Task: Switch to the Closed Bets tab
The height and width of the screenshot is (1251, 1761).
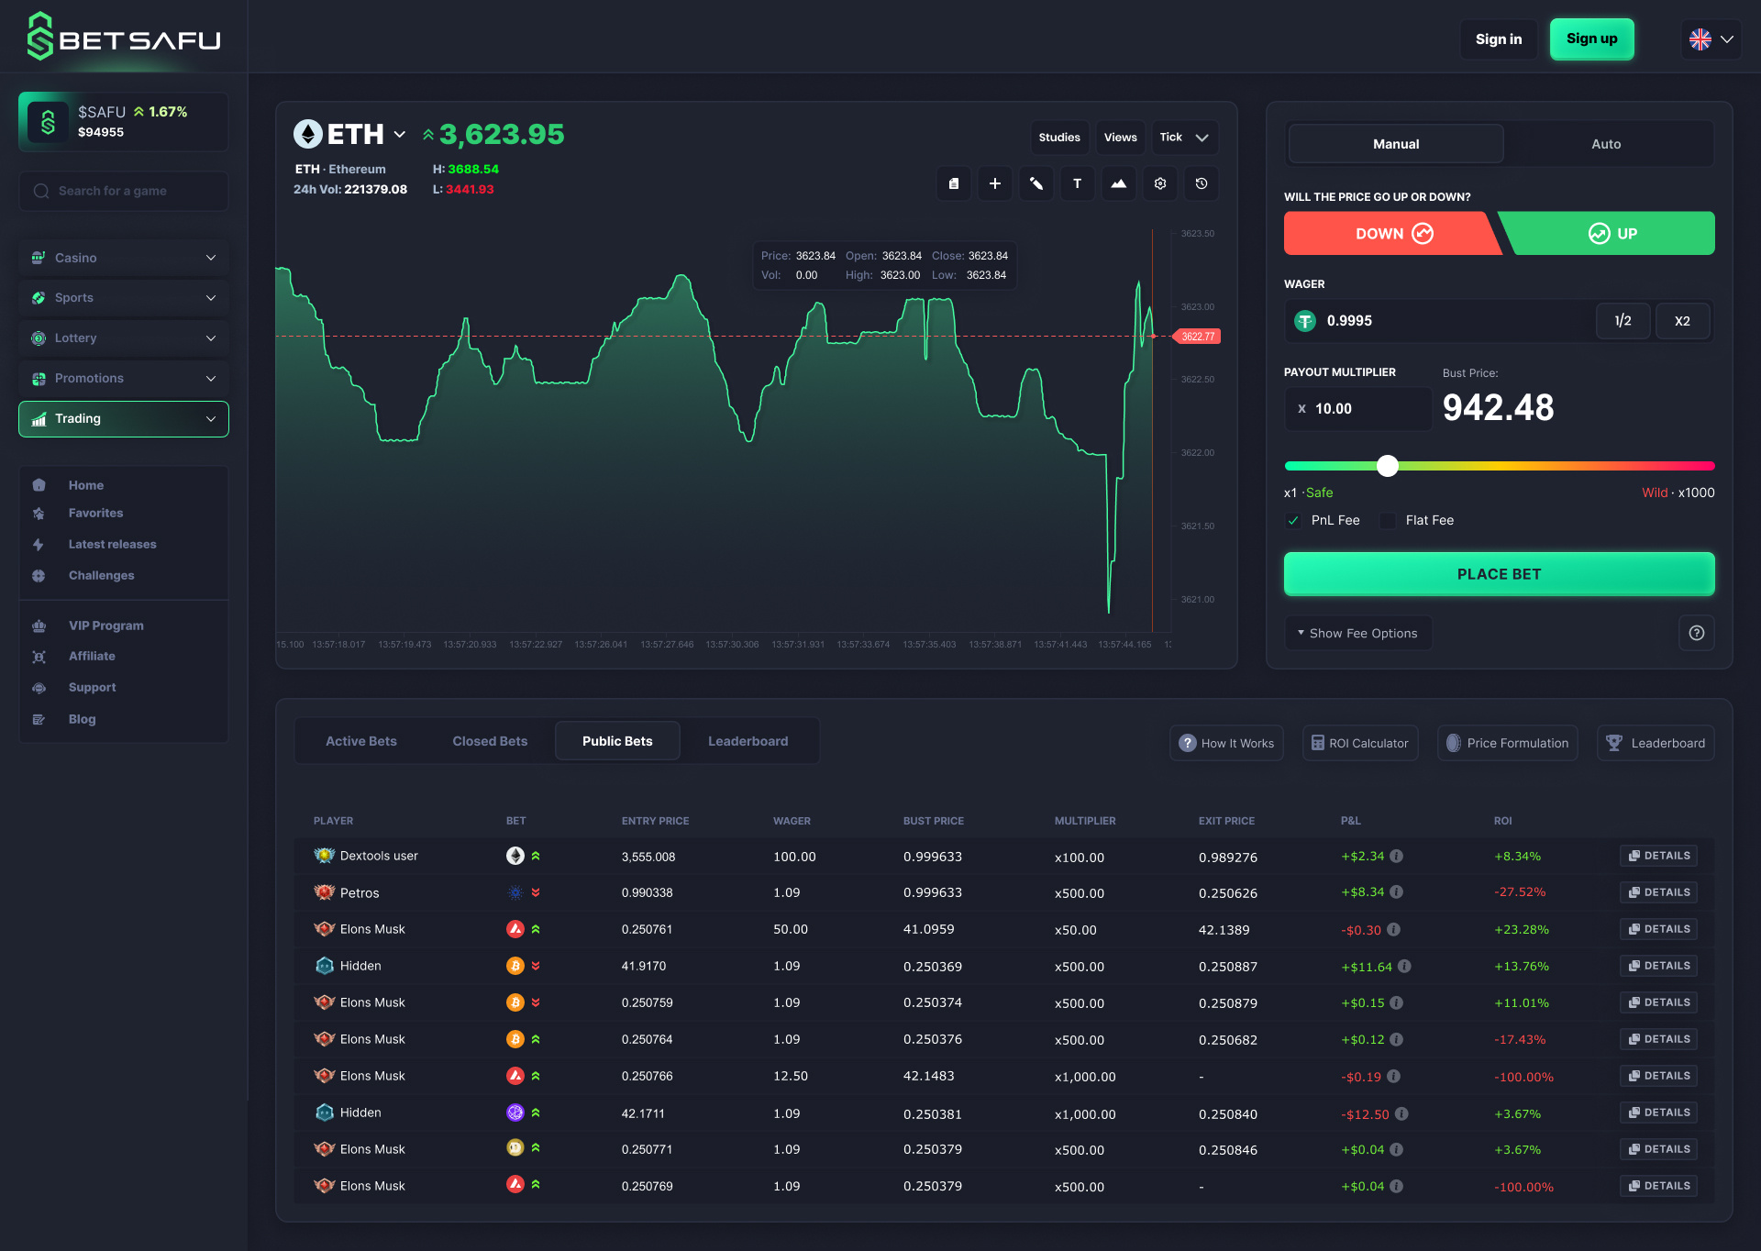Action: pyautogui.click(x=490, y=740)
